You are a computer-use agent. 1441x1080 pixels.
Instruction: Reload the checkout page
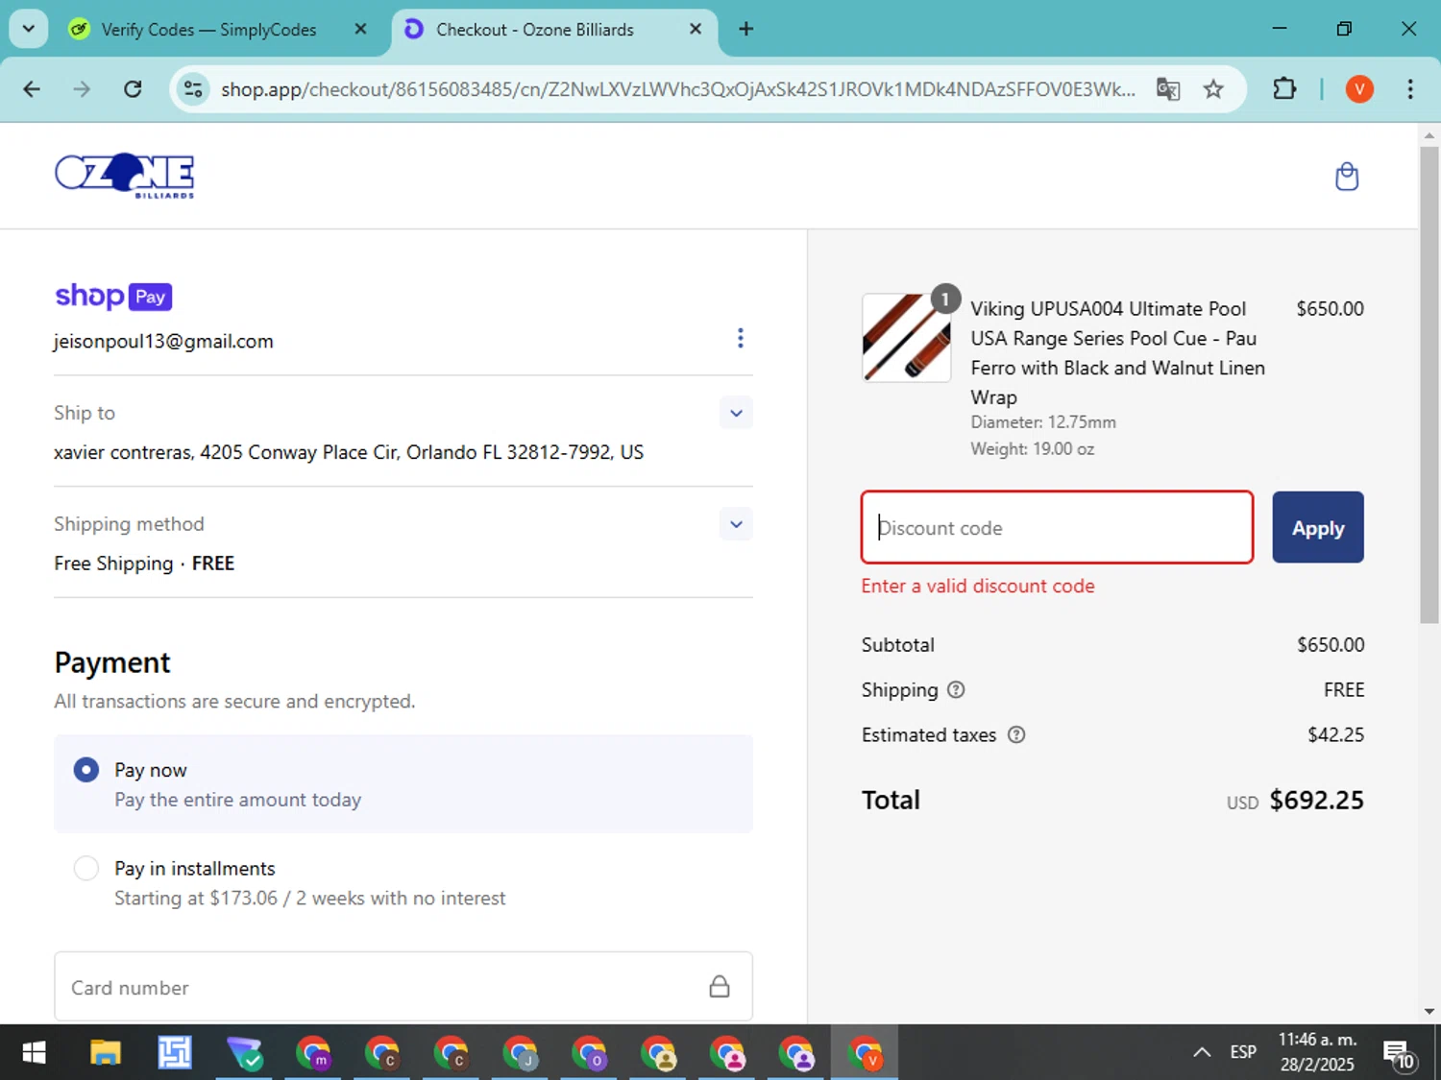click(133, 89)
